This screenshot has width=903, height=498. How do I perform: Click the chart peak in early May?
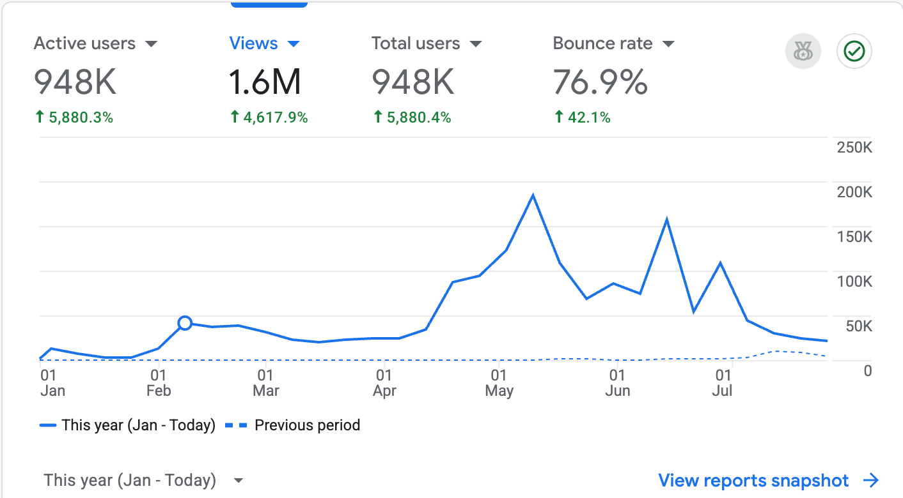533,195
